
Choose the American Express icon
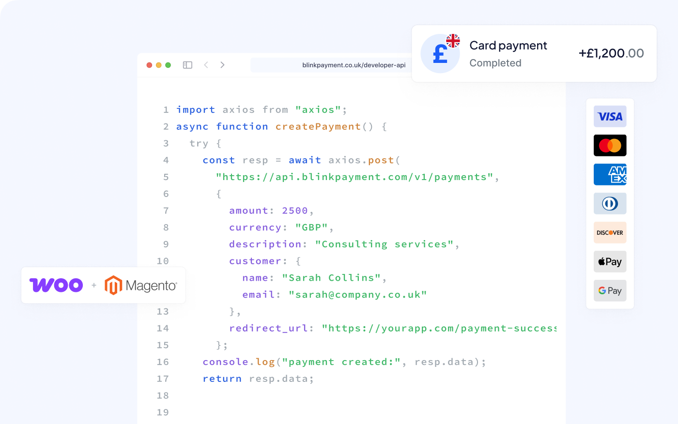[x=610, y=175]
